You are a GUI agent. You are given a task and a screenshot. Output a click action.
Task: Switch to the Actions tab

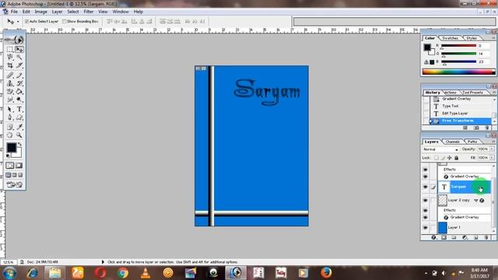(x=450, y=93)
